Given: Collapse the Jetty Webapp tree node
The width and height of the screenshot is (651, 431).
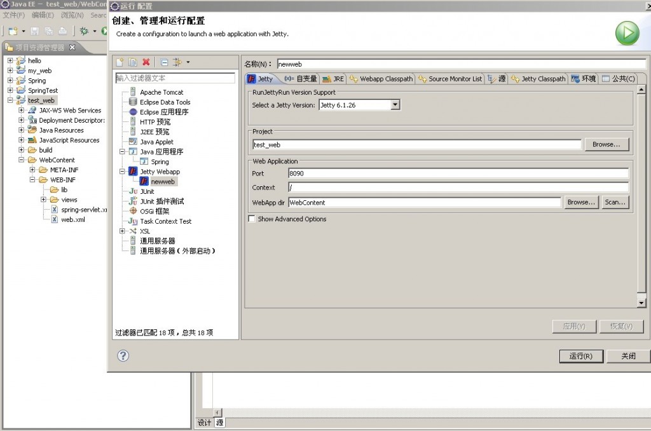Looking at the screenshot, I should [121, 171].
